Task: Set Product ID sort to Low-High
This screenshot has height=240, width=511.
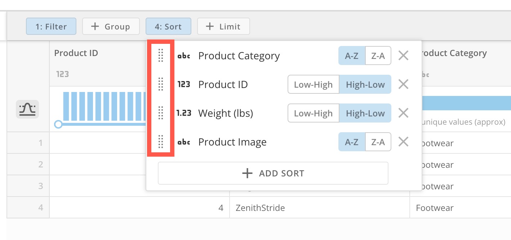Action: [313, 84]
